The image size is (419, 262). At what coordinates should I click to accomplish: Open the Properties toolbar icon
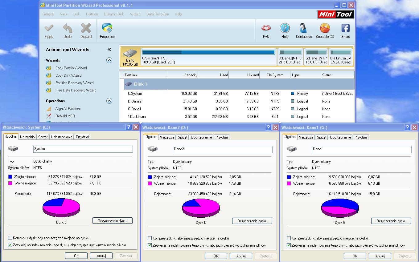click(107, 30)
